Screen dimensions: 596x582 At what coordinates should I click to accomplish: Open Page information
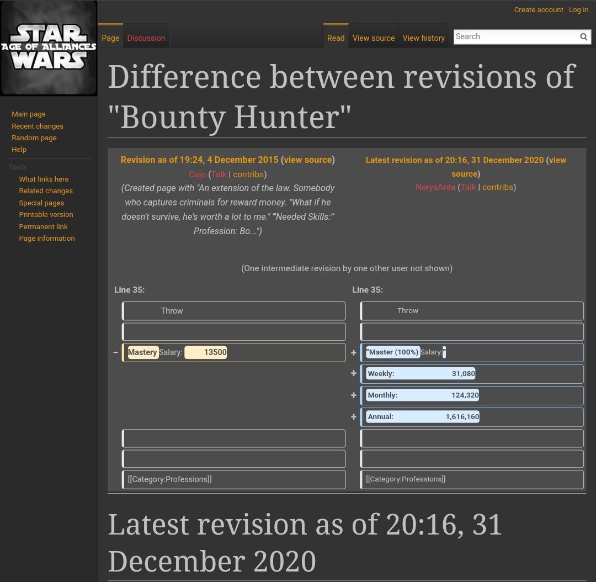tap(46, 238)
